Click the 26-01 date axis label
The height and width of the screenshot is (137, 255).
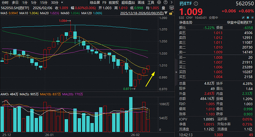(x=49, y=135)
